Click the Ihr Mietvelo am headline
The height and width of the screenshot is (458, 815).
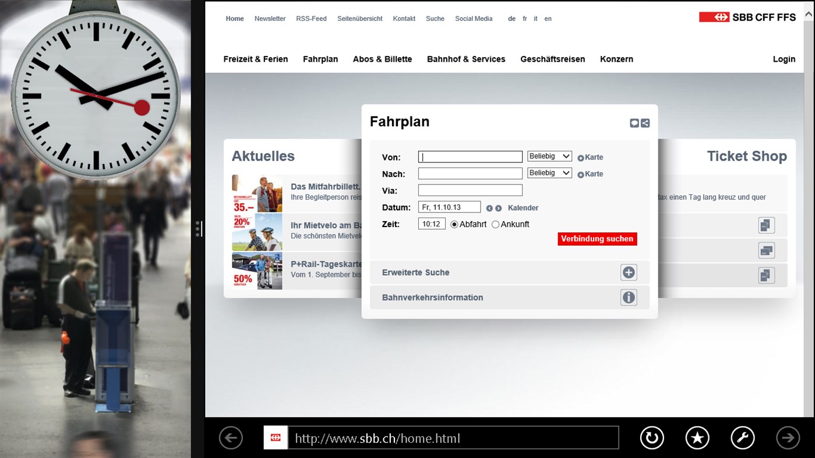tap(326, 226)
